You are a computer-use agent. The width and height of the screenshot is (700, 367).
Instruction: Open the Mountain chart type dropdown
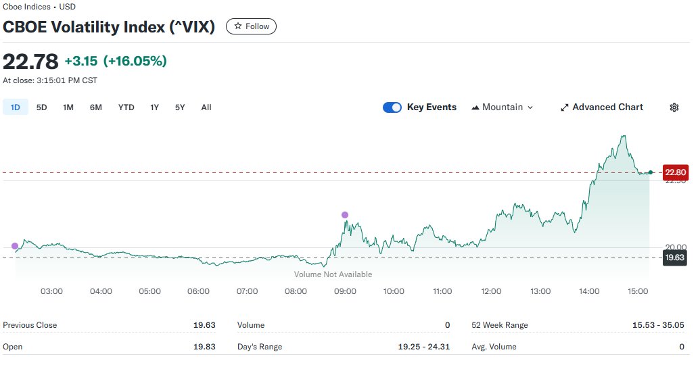(x=503, y=107)
